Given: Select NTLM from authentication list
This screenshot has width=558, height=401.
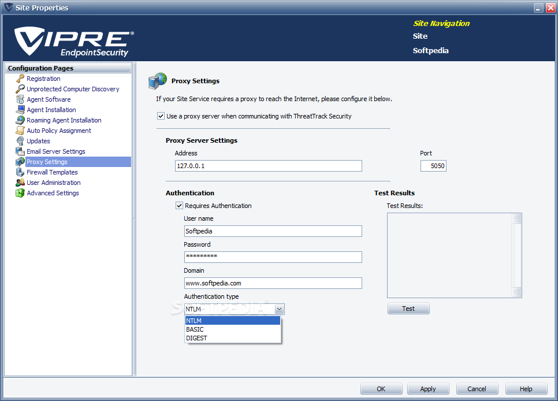Looking at the screenshot, I should pos(233,321).
